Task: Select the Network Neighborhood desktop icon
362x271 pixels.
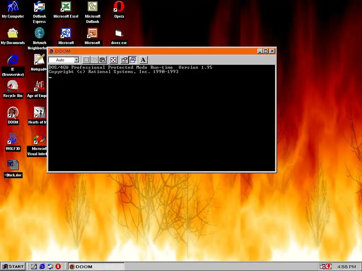Action: (39, 39)
